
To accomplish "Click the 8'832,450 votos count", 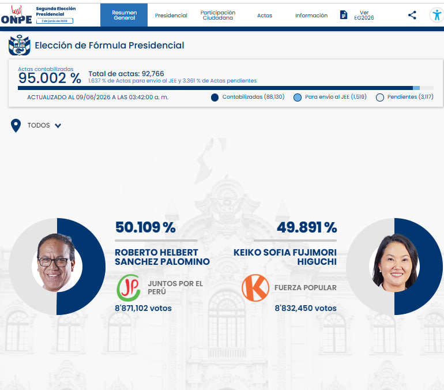I will [306, 308].
